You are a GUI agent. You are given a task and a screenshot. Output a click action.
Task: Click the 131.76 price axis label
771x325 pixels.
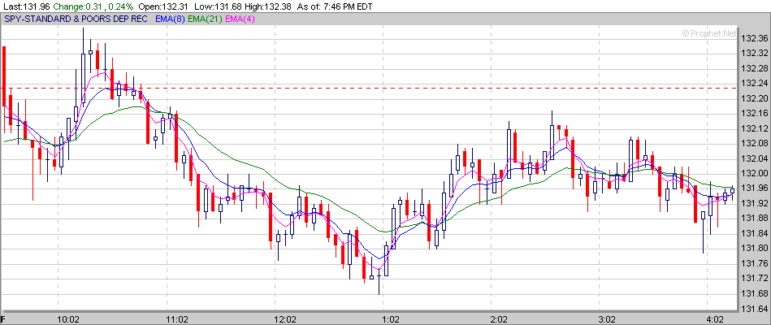coord(754,263)
